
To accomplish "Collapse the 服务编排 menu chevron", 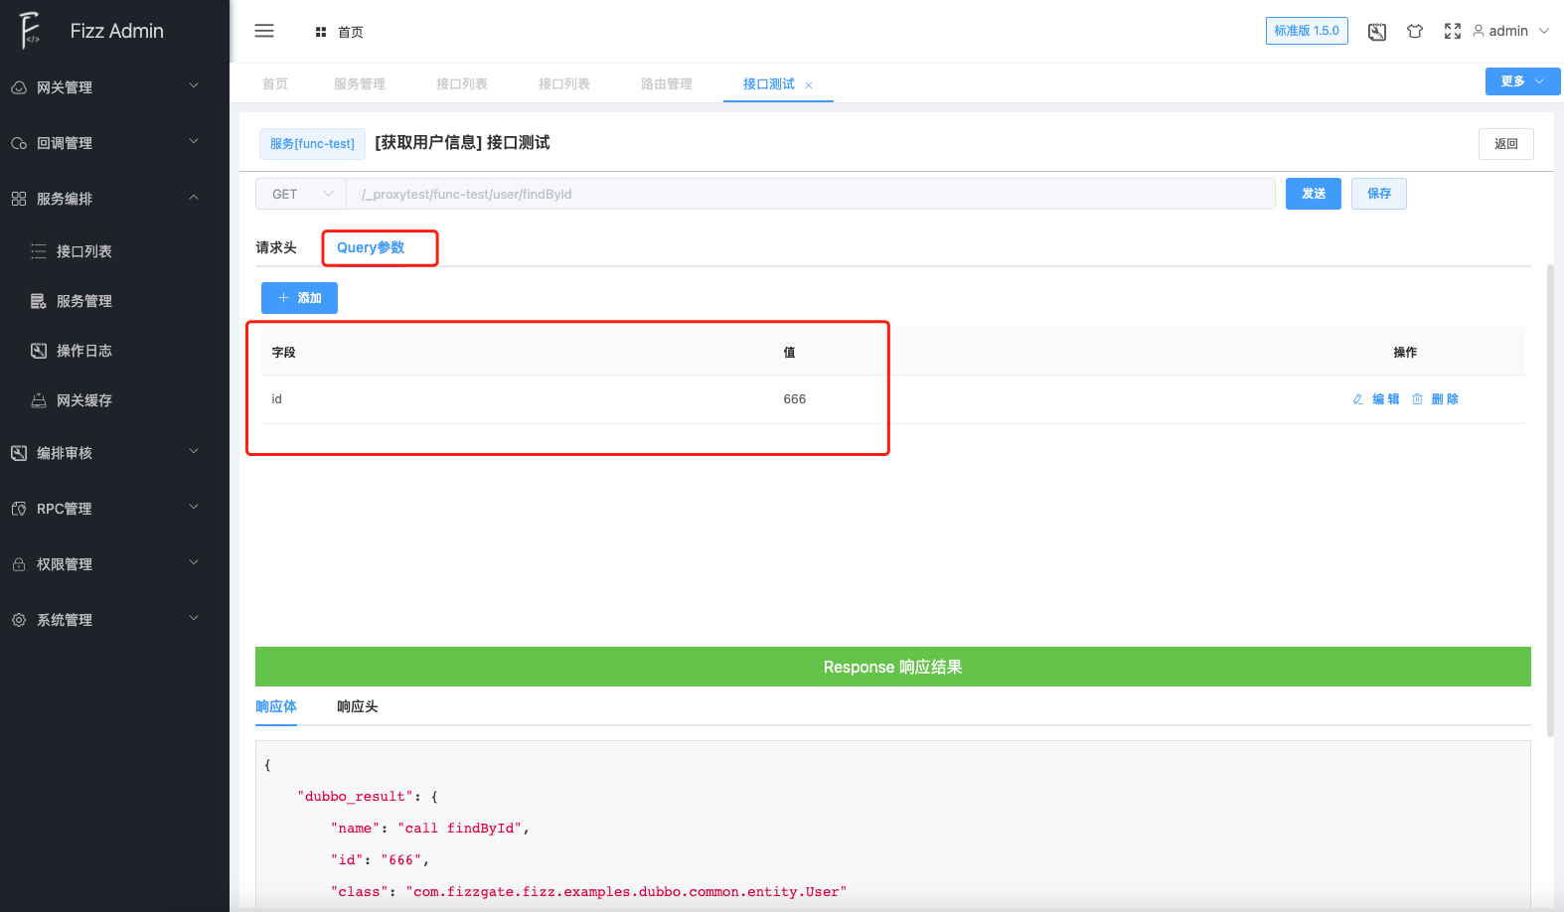I will click(194, 197).
